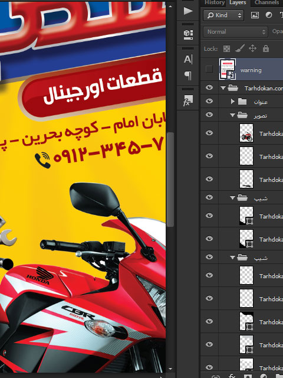Collapse the upper شیب group
The image size is (283, 378).
click(232, 198)
